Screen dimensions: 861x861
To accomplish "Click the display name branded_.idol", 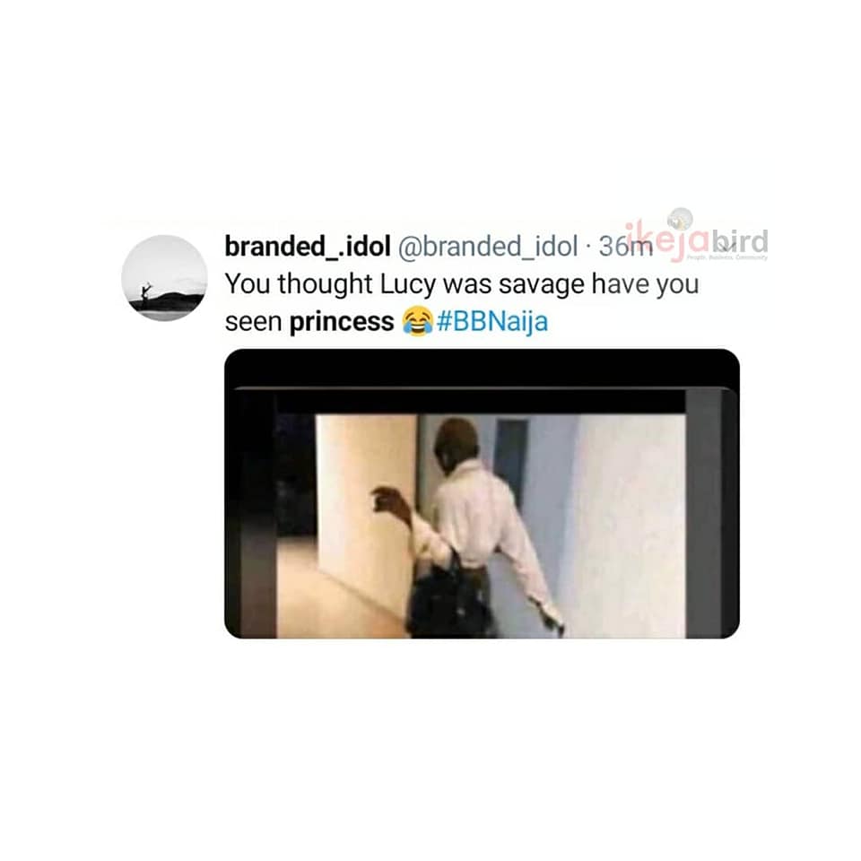I will pyautogui.click(x=308, y=246).
